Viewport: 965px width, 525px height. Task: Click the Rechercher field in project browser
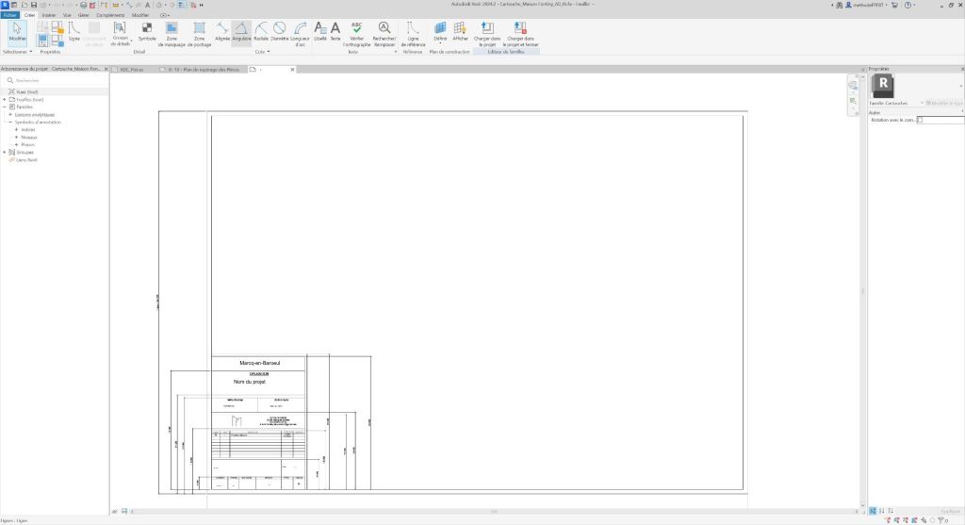57,81
